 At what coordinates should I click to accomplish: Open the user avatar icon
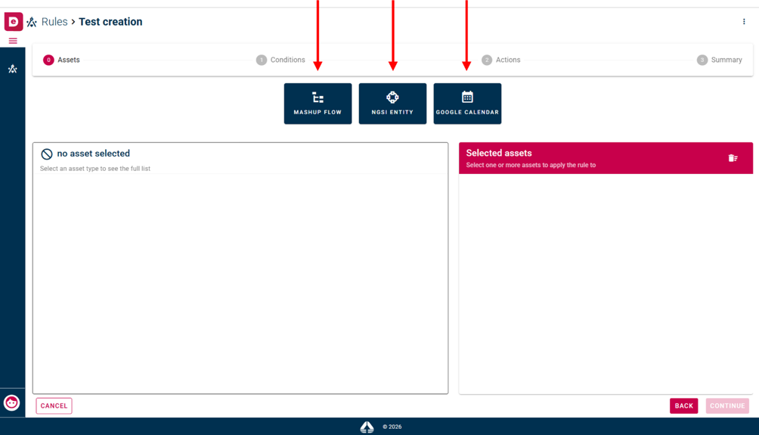[x=11, y=402]
